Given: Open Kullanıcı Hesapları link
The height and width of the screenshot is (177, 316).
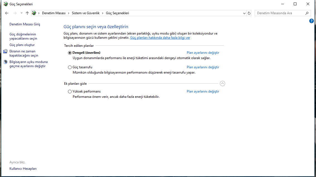Looking at the screenshot, I should click(x=23, y=169).
